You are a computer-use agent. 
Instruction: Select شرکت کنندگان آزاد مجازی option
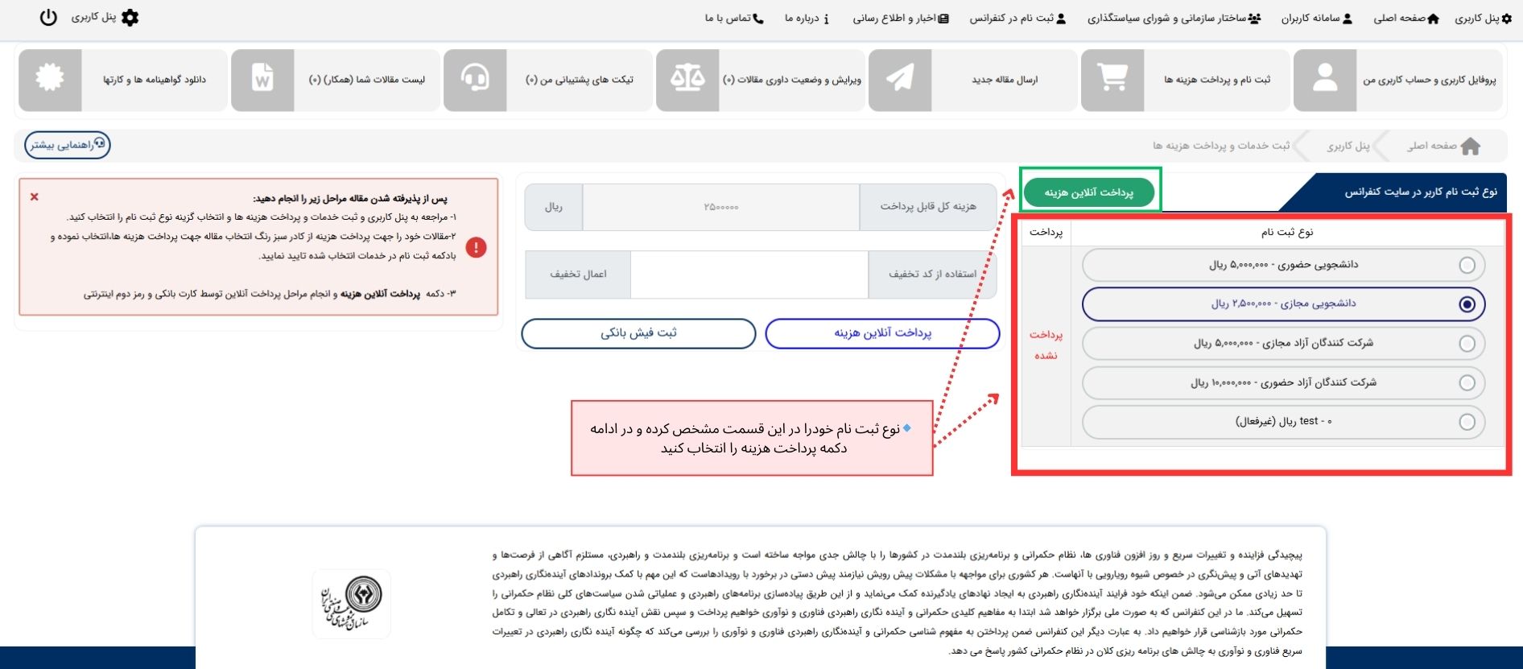pos(1283,344)
